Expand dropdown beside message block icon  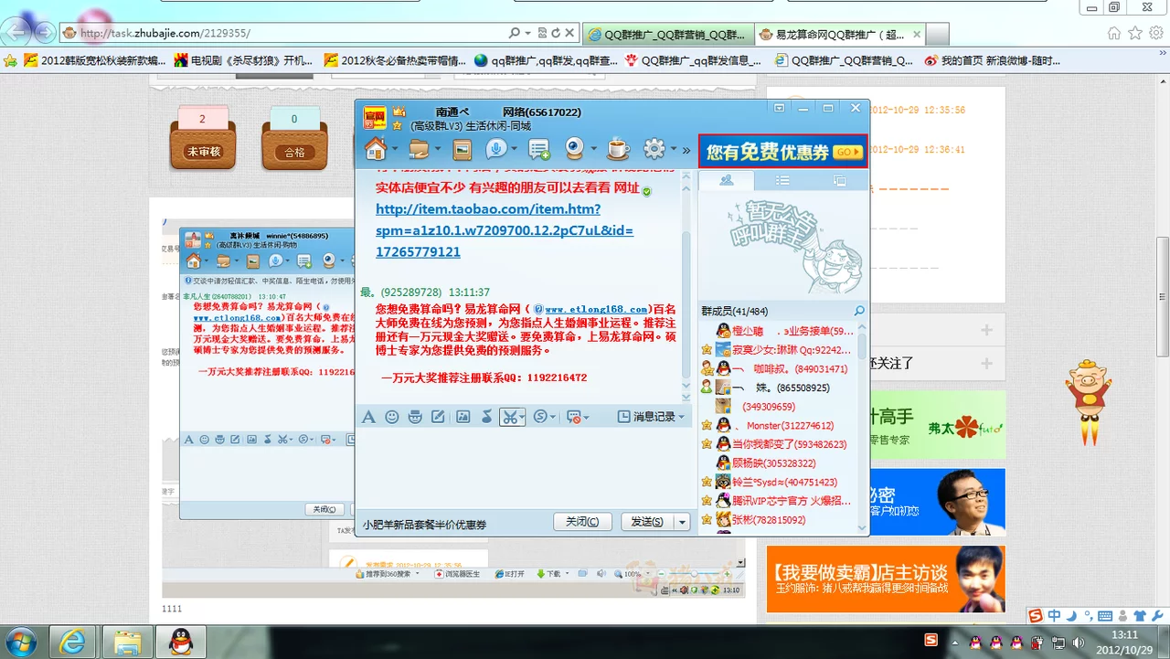[x=586, y=417]
